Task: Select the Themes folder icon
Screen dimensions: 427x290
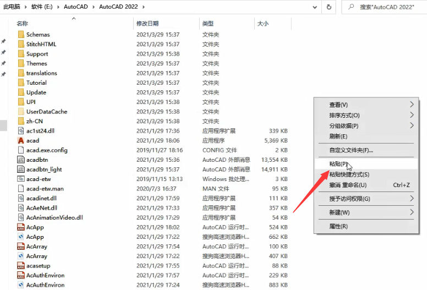Action: pyautogui.click(x=21, y=63)
